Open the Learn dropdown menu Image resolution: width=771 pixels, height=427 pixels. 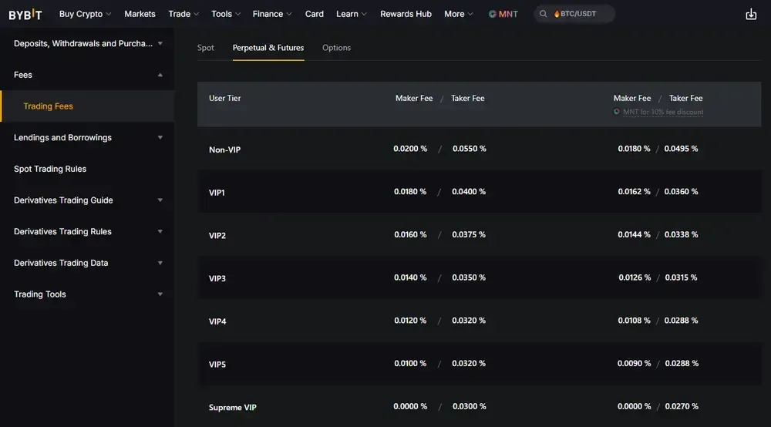pos(351,14)
